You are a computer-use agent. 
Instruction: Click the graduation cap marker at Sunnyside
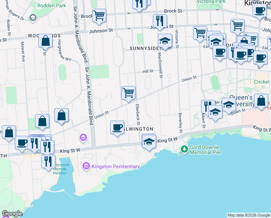click(x=165, y=42)
